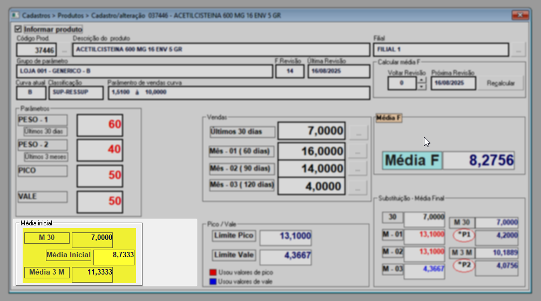The image size is (541, 301).
Task: Click the M 30 value in Média inicial
Action: pyautogui.click(x=92, y=240)
